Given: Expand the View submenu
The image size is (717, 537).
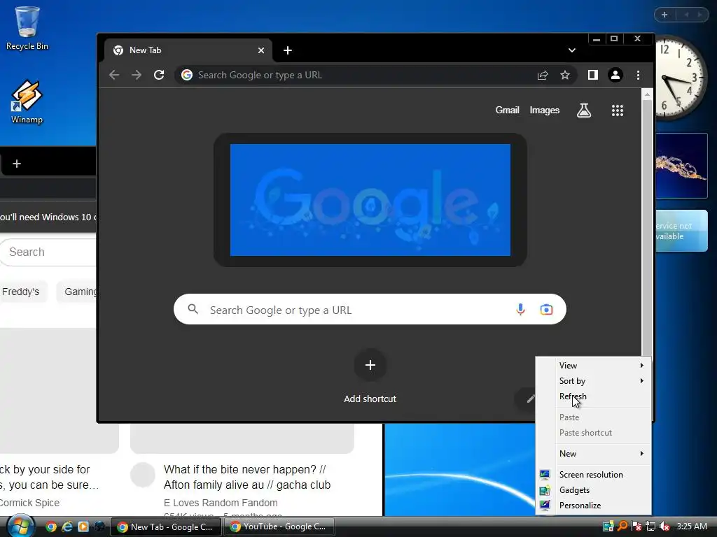Looking at the screenshot, I should coord(594,365).
